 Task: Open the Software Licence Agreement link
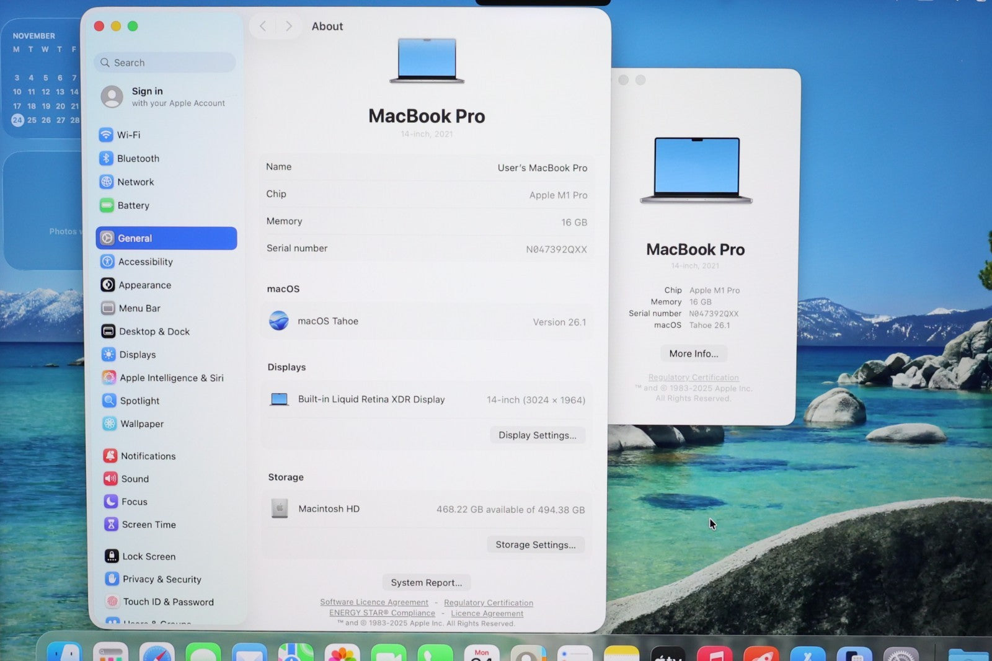coord(374,602)
